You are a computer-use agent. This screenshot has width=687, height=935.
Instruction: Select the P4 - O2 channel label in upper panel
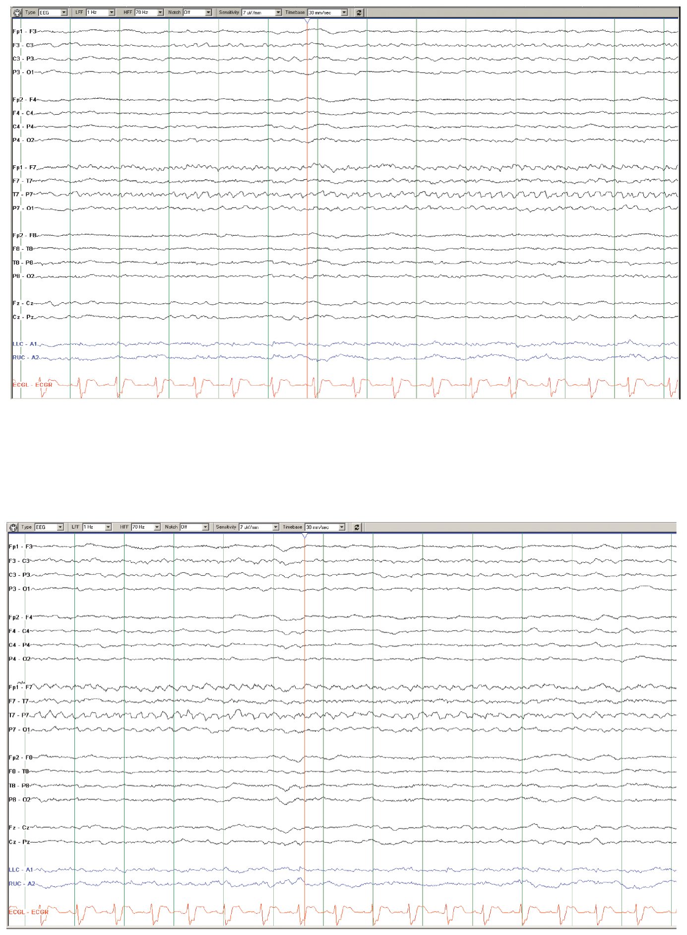click(x=23, y=140)
